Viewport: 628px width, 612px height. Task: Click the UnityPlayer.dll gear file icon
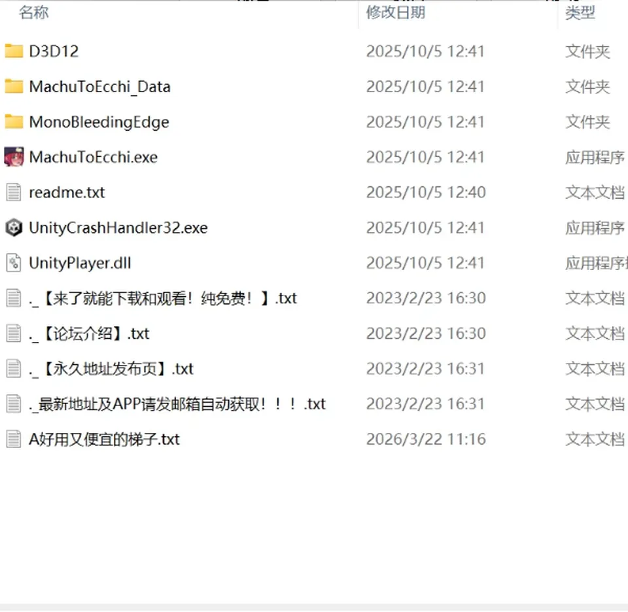(14, 263)
